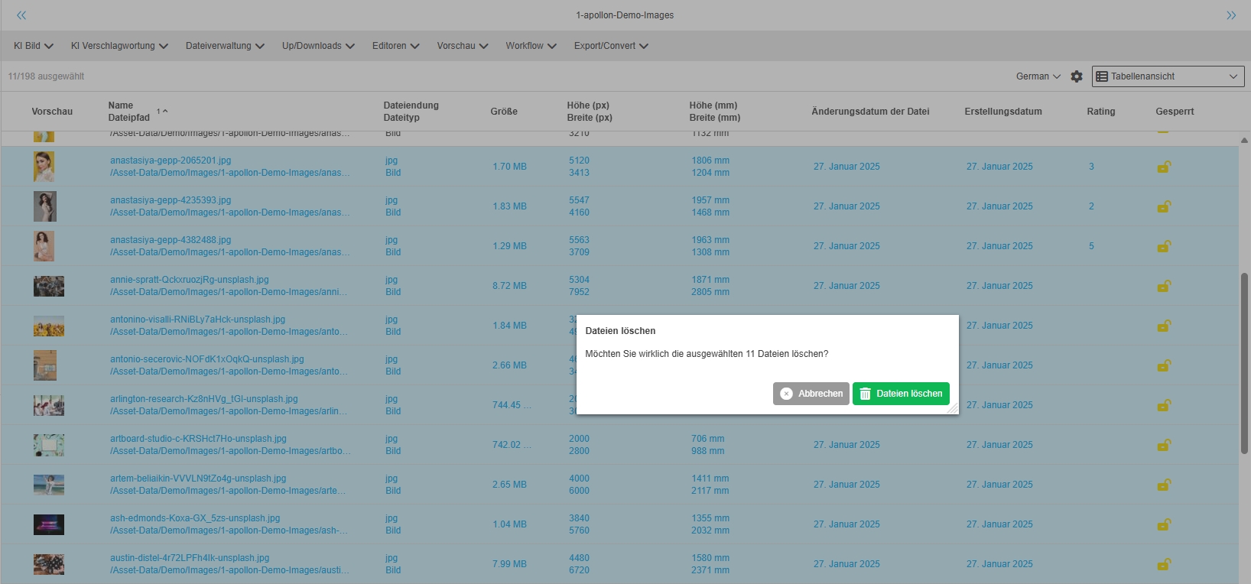Viewport: 1251px width, 584px height.
Task: Open artboard-studio thumbnail image
Action: click(x=49, y=445)
